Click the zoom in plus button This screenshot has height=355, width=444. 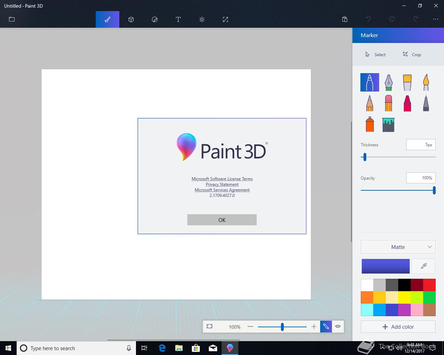[314, 327]
